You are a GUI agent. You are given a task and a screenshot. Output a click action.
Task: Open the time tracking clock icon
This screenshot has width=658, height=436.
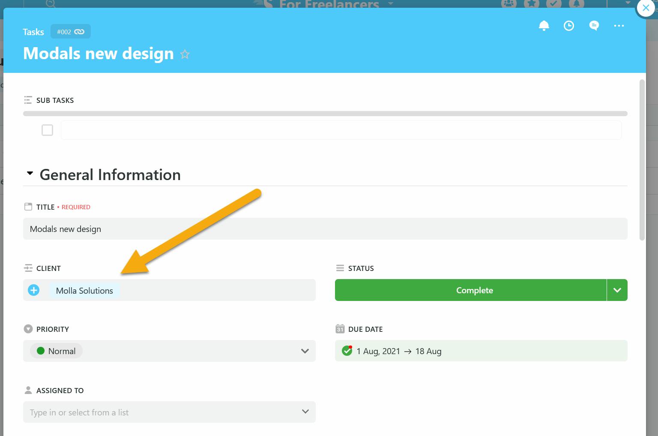click(568, 26)
